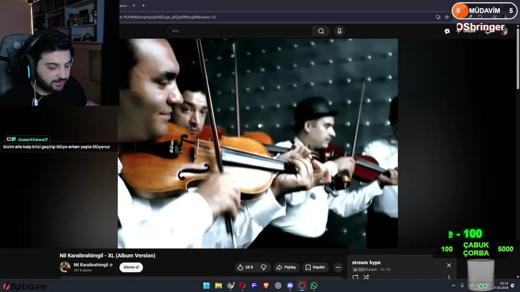Viewport: 520px width, 292px height.
Task: Click the 397 B abone subscriber count
Action: pyautogui.click(x=82, y=270)
